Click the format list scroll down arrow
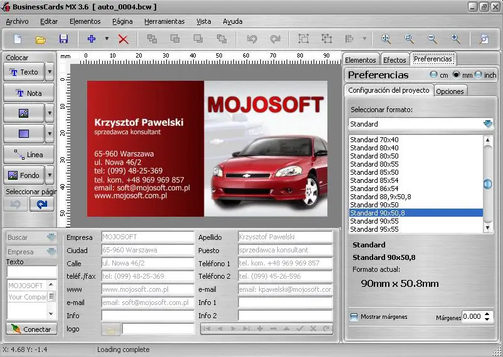The image size is (503, 357). coord(487,228)
